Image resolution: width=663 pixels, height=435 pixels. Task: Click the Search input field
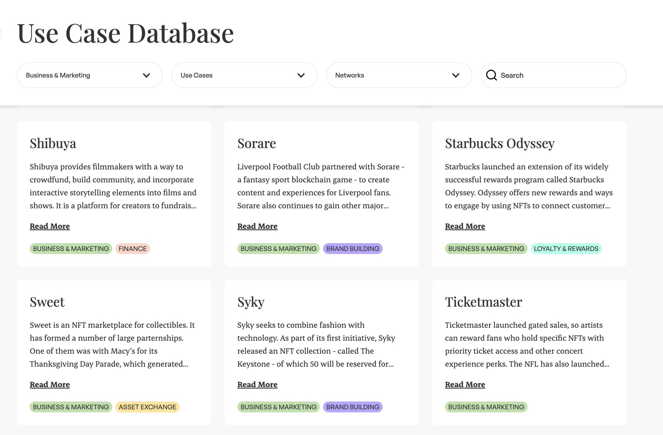(x=554, y=75)
